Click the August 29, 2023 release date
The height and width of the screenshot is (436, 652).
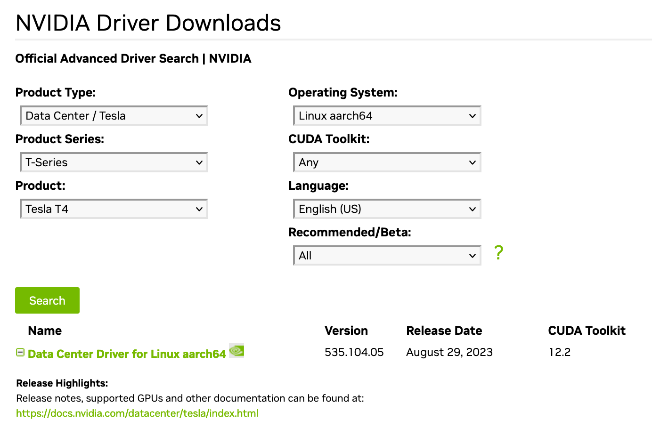[449, 352]
